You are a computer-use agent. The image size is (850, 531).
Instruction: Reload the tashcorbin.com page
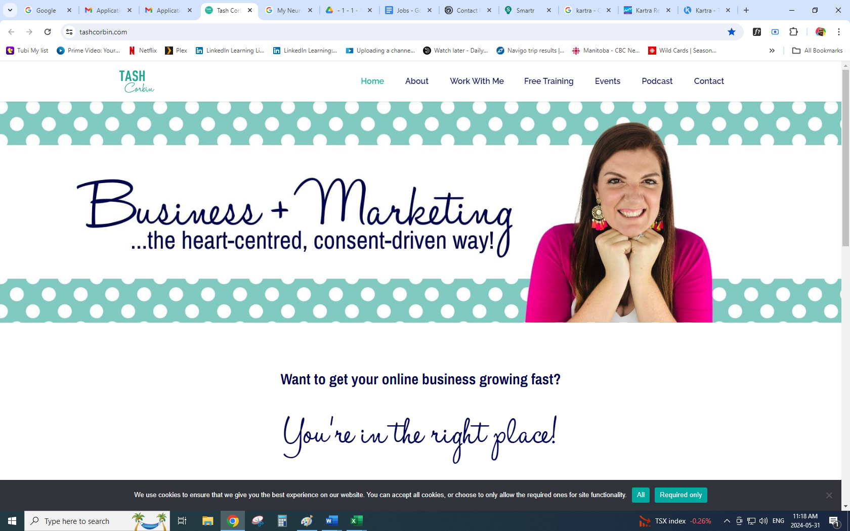(x=48, y=32)
